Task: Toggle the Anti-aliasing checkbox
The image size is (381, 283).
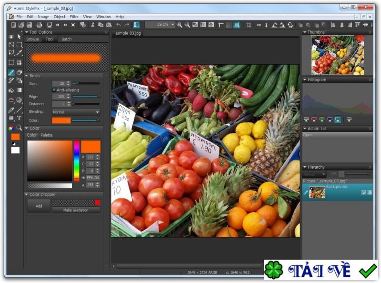Action: coord(54,90)
